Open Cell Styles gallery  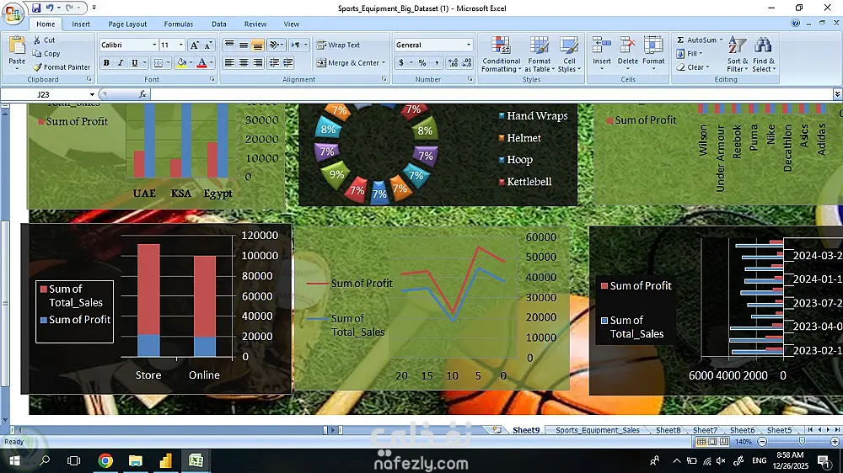click(x=569, y=54)
